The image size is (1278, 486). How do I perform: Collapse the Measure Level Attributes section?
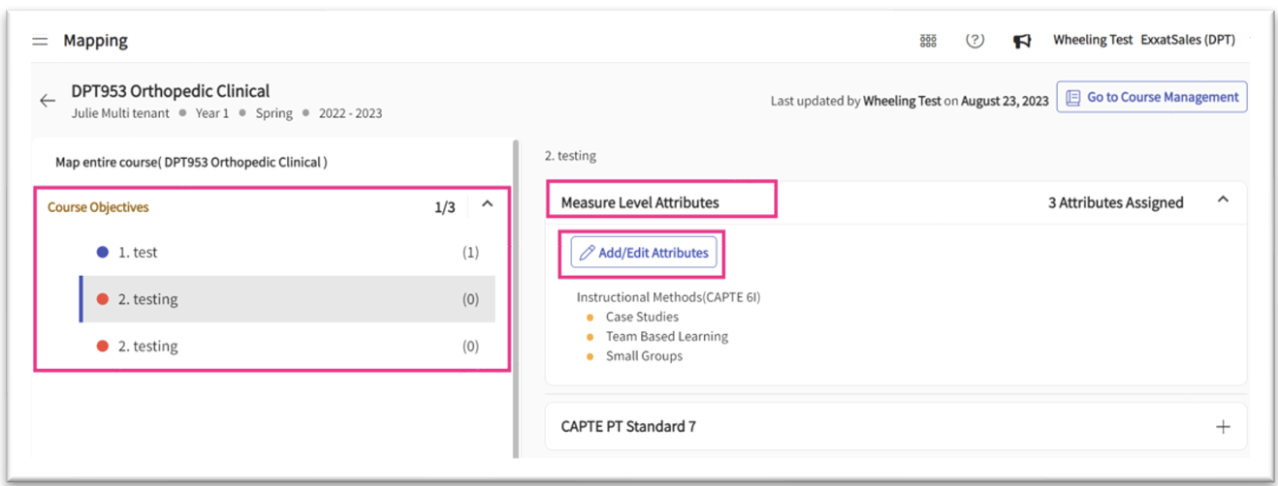point(1223,200)
